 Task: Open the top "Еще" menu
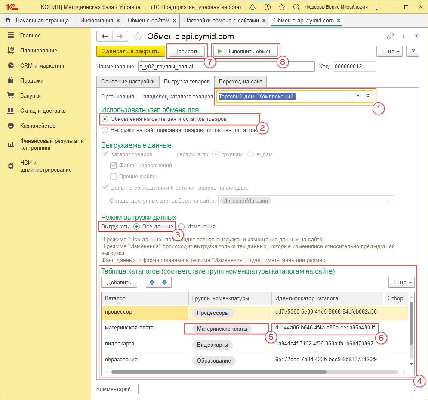click(390, 52)
